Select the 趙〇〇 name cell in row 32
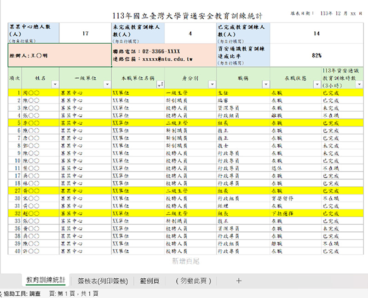 [40, 213]
